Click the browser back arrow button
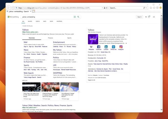168x119 pixels. (9, 8)
